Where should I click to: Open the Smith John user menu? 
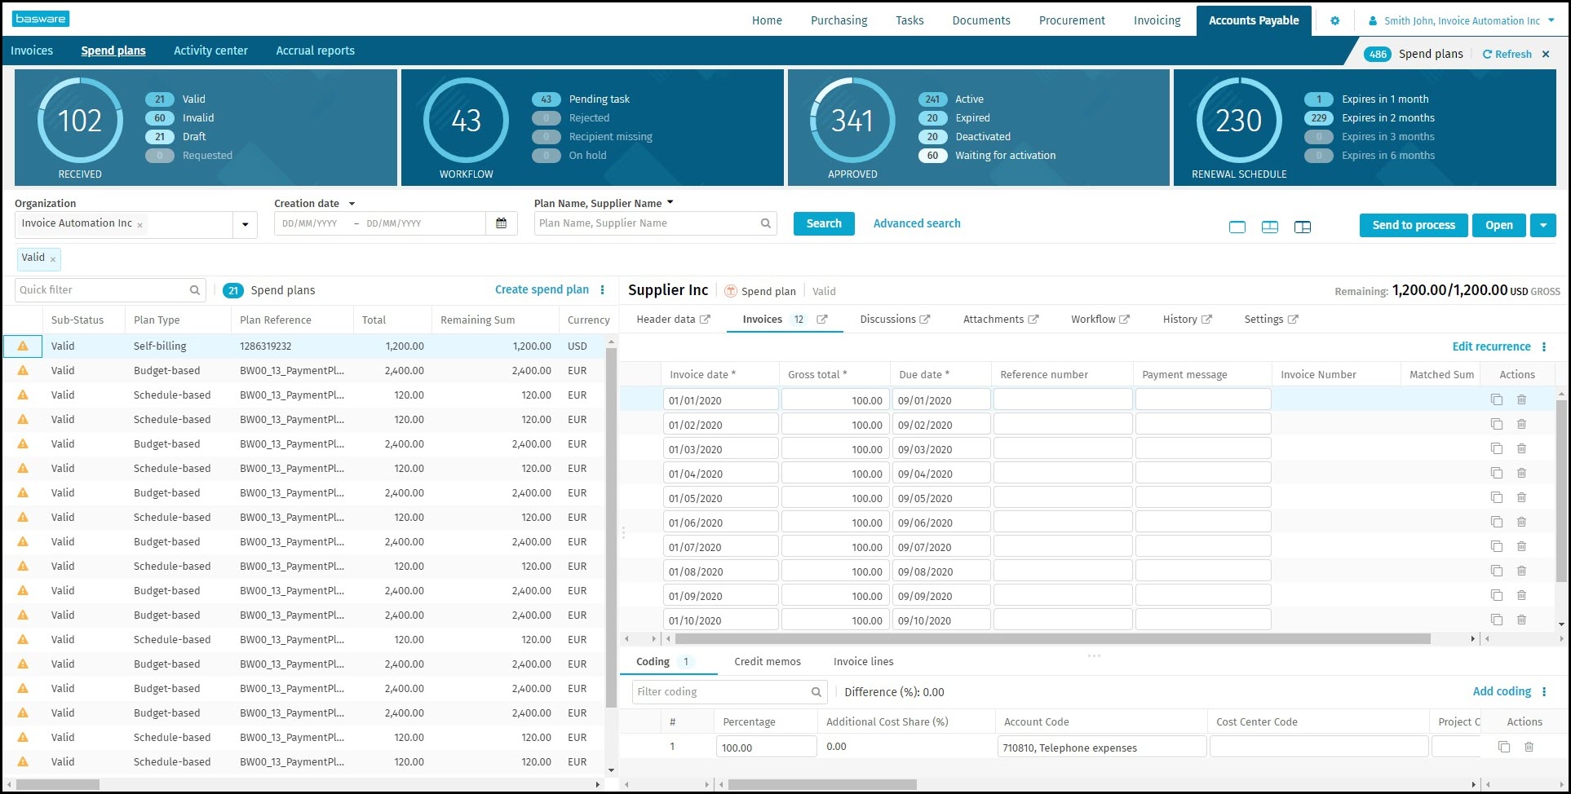[1462, 21]
